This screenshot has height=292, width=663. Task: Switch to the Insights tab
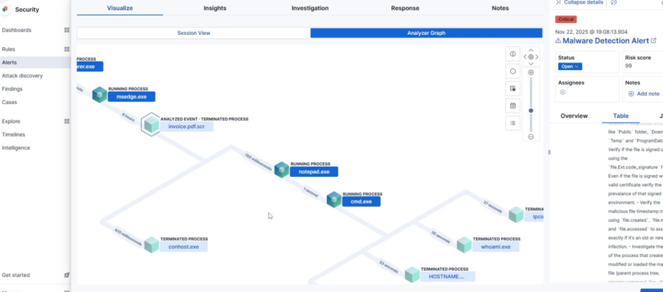pyautogui.click(x=215, y=8)
